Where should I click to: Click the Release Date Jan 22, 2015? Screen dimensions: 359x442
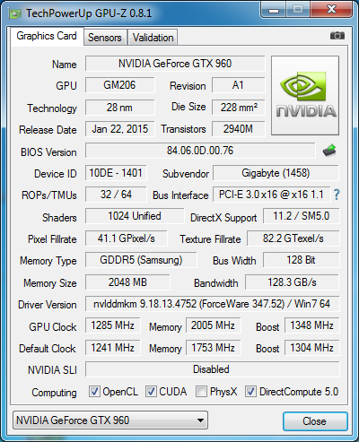click(119, 129)
